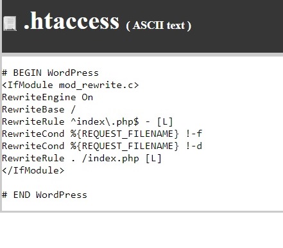
Task: Click the RewriteCond line ending in !-f
Action: pos(102,134)
